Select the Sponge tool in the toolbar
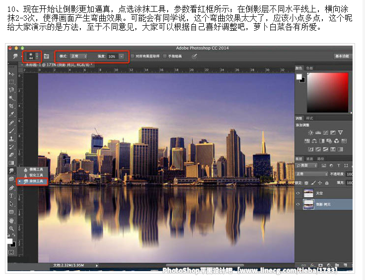The height and width of the screenshot is (280, 365). (x=11, y=179)
